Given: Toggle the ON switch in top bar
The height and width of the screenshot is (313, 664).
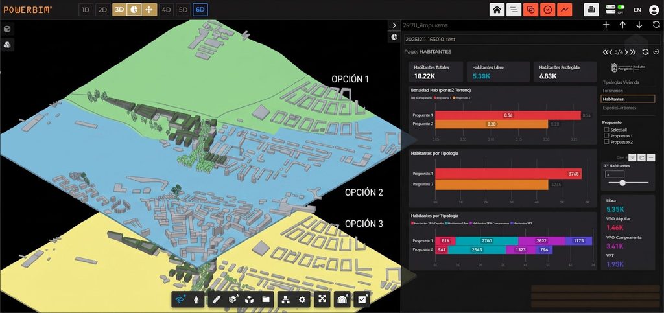Looking at the screenshot, I should pos(616,9).
